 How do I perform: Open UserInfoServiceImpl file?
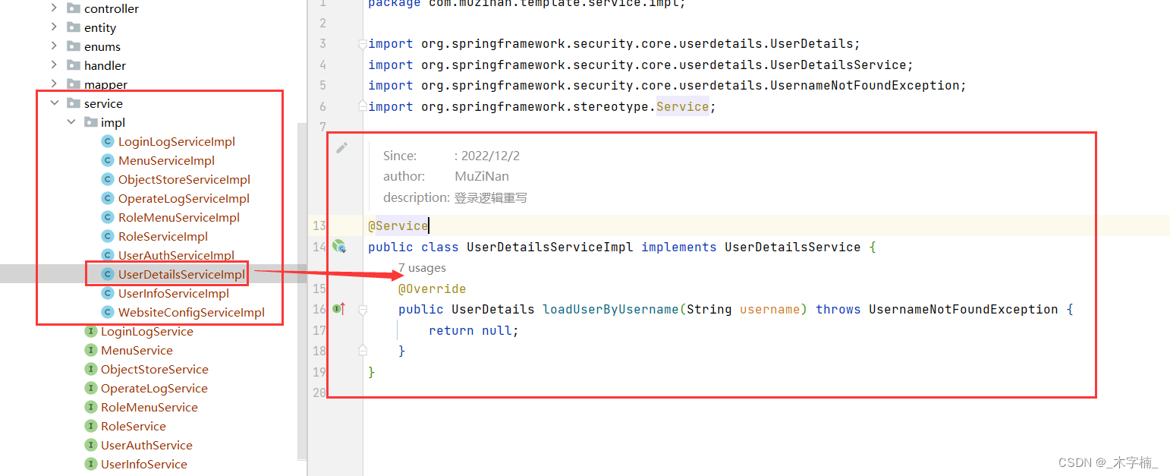coord(174,293)
